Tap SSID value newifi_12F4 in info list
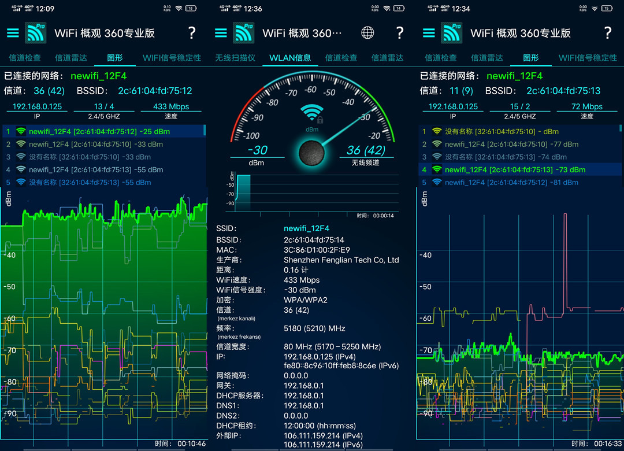 click(306, 228)
